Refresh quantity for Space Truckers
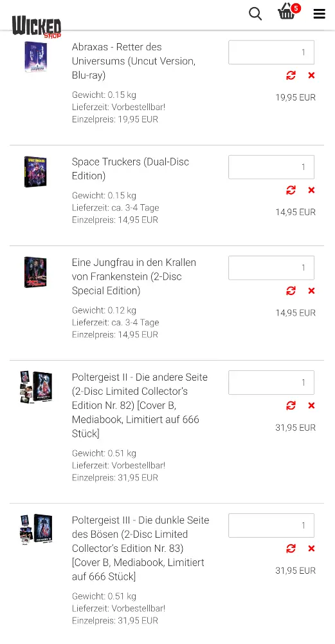 click(291, 190)
